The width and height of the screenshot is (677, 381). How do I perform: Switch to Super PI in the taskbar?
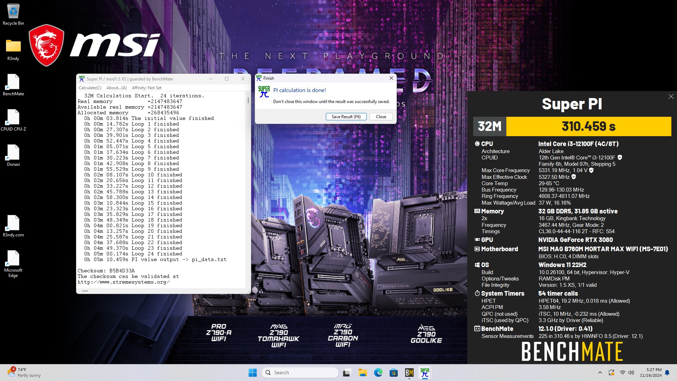point(425,373)
